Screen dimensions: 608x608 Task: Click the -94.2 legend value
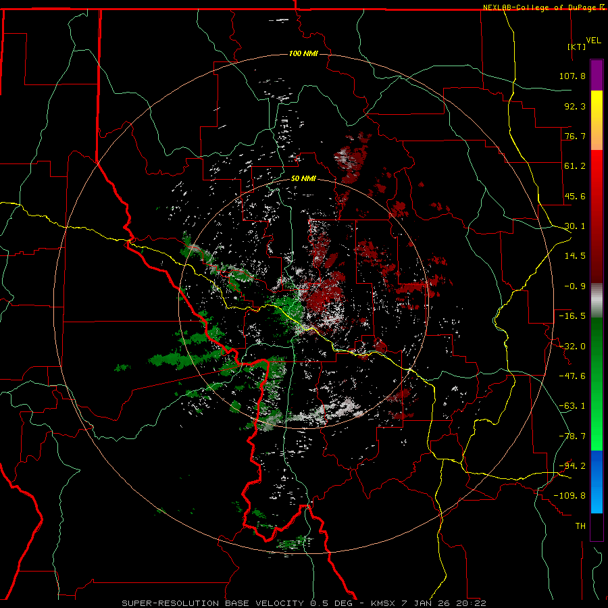coord(572,466)
